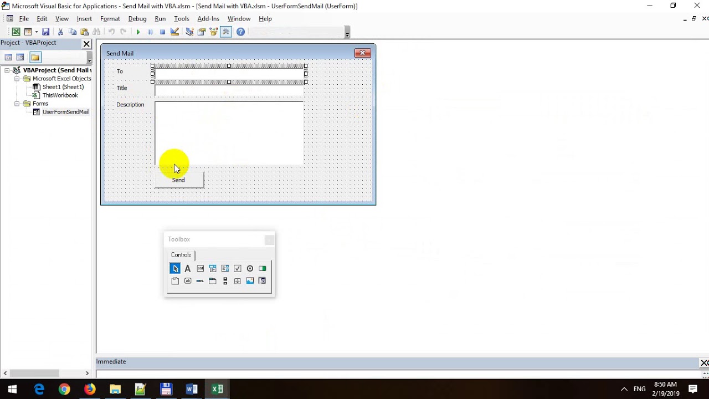Click the Undo toolbar icon
The image size is (709, 399).
(x=111, y=32)
